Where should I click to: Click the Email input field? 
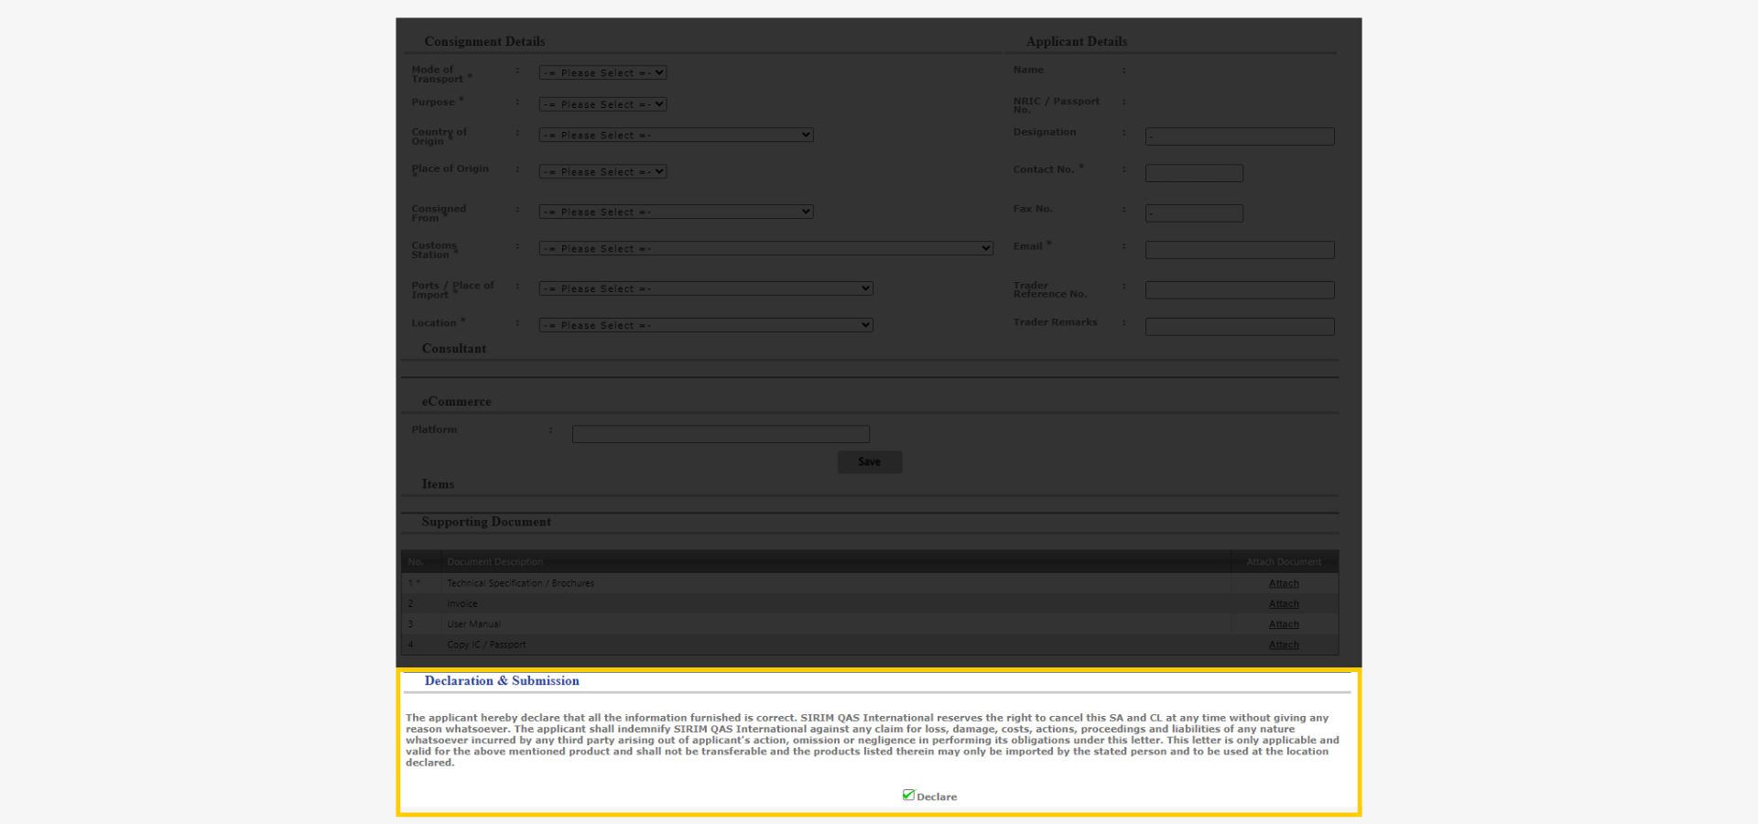click(1239, 249)
